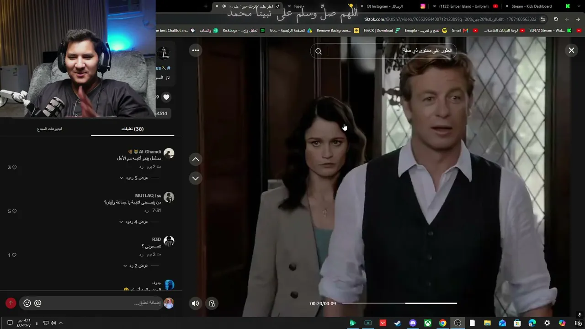The height and width of the screenshot is (329, 585).
Task: Reply to MUTLAQ's comment
Action: coord(147,211)
